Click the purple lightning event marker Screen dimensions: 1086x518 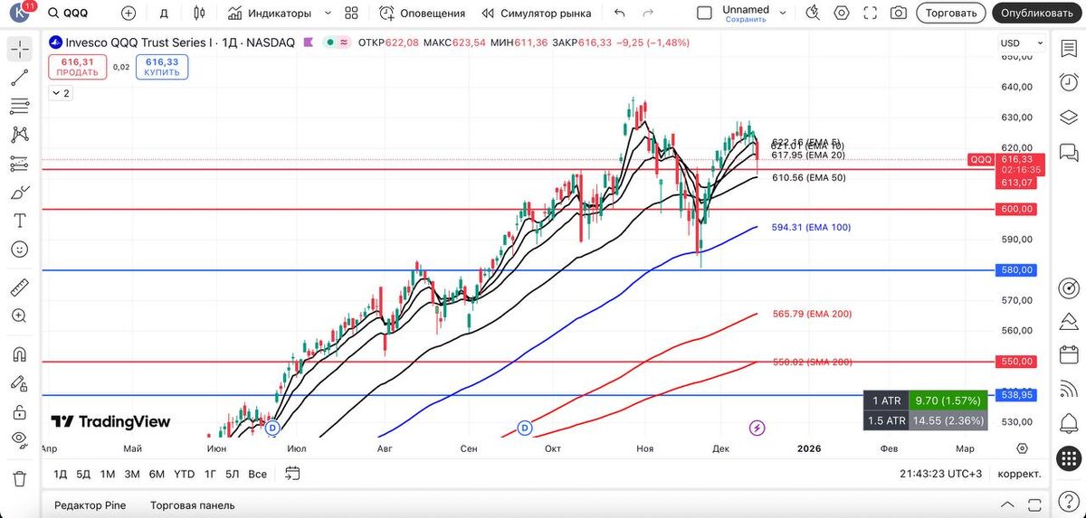[x=757, y=428]
